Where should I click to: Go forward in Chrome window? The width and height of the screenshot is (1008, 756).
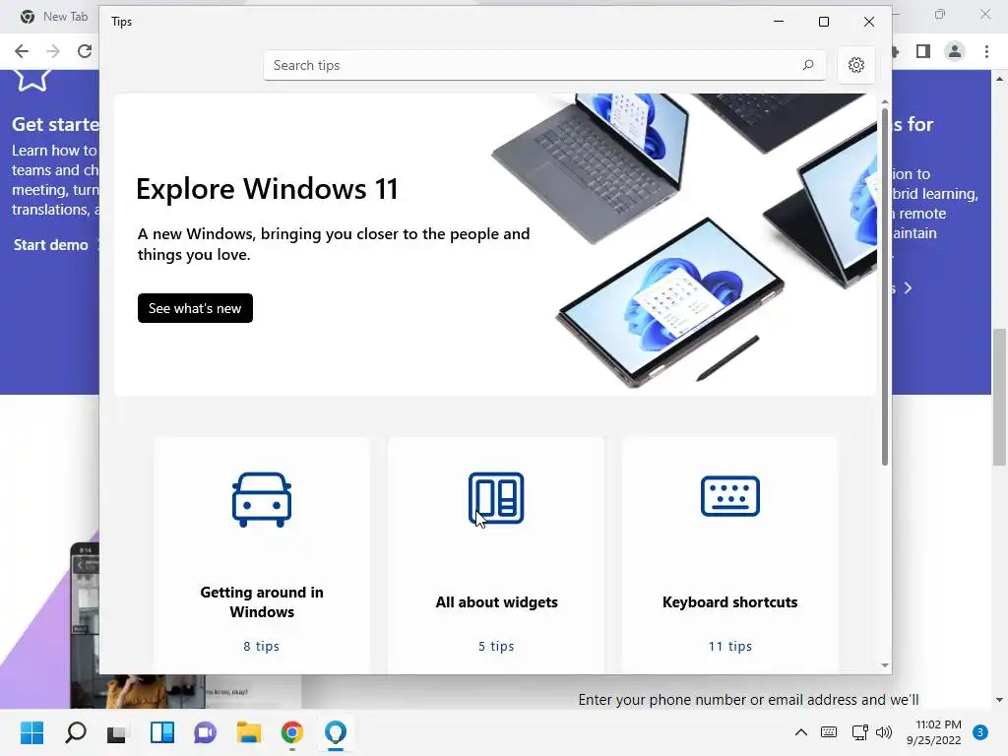[x=53, y=51]
